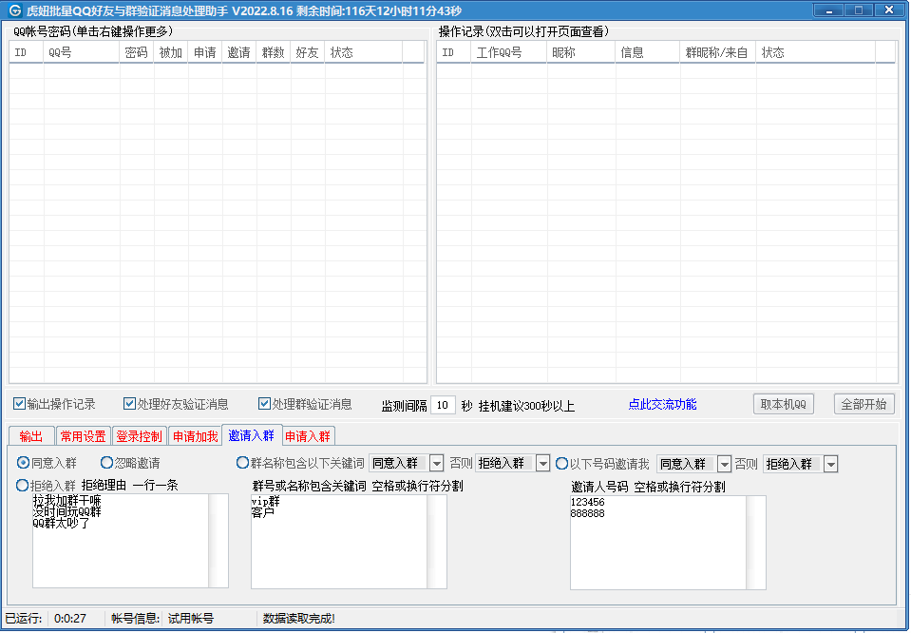Click the 被加 column header
The image size is (911, 633).
tap(171, 52)
